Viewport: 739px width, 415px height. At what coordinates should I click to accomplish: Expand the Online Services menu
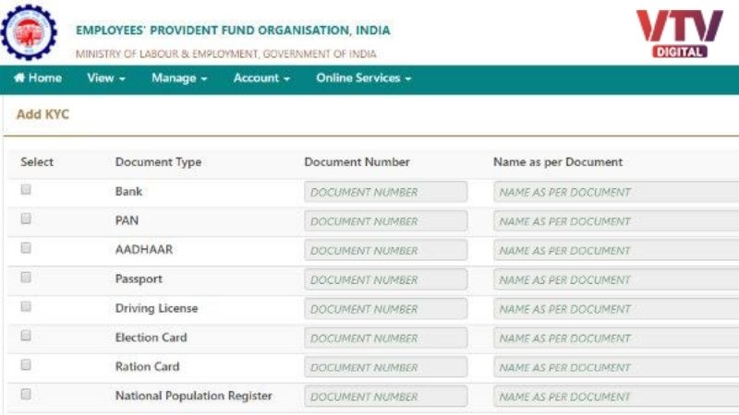[x=363, y=78]
